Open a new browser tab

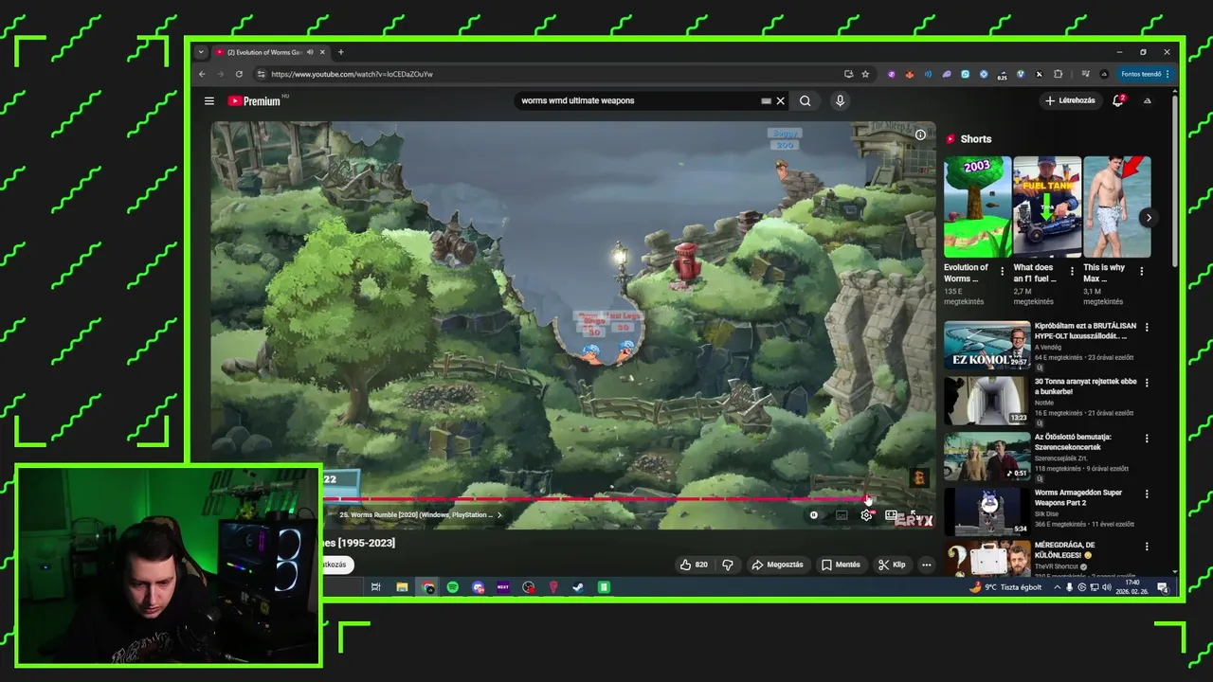tap(341, 52)
